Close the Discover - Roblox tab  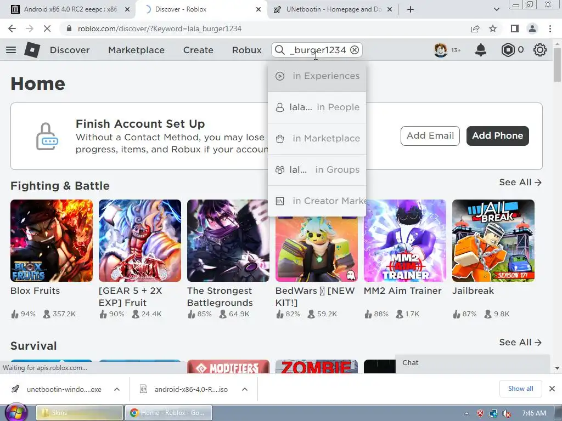(258, 9)
